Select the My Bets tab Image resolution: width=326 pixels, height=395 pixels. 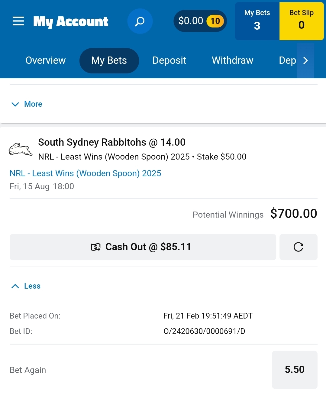[109, 60]
